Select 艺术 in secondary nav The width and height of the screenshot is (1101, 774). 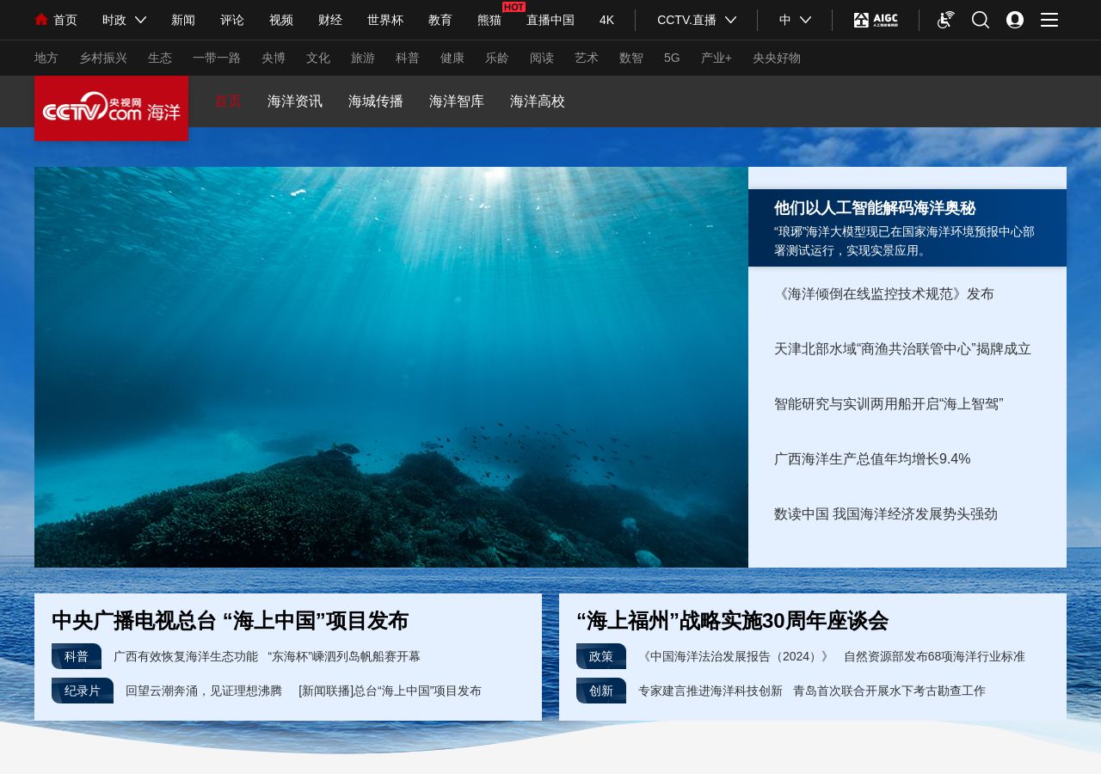587,58
